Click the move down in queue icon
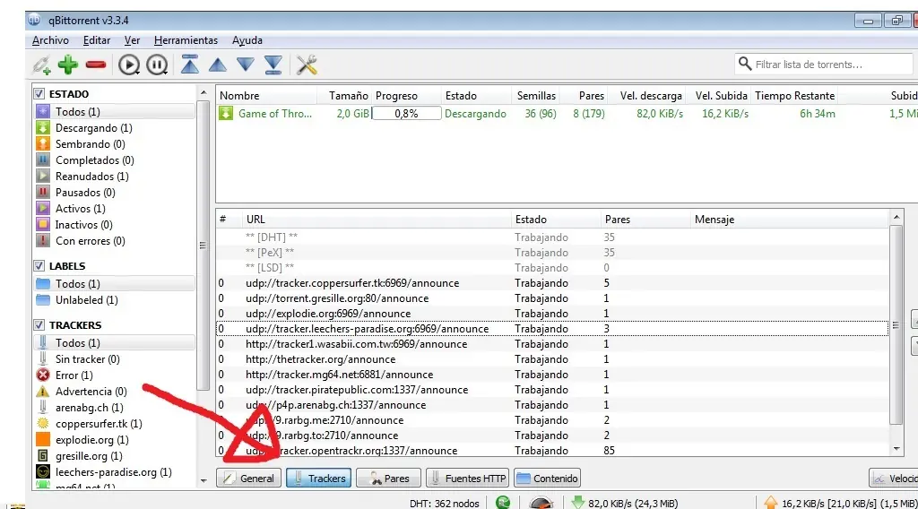This screenshot has height=509, width=918. tap(246, 65)
